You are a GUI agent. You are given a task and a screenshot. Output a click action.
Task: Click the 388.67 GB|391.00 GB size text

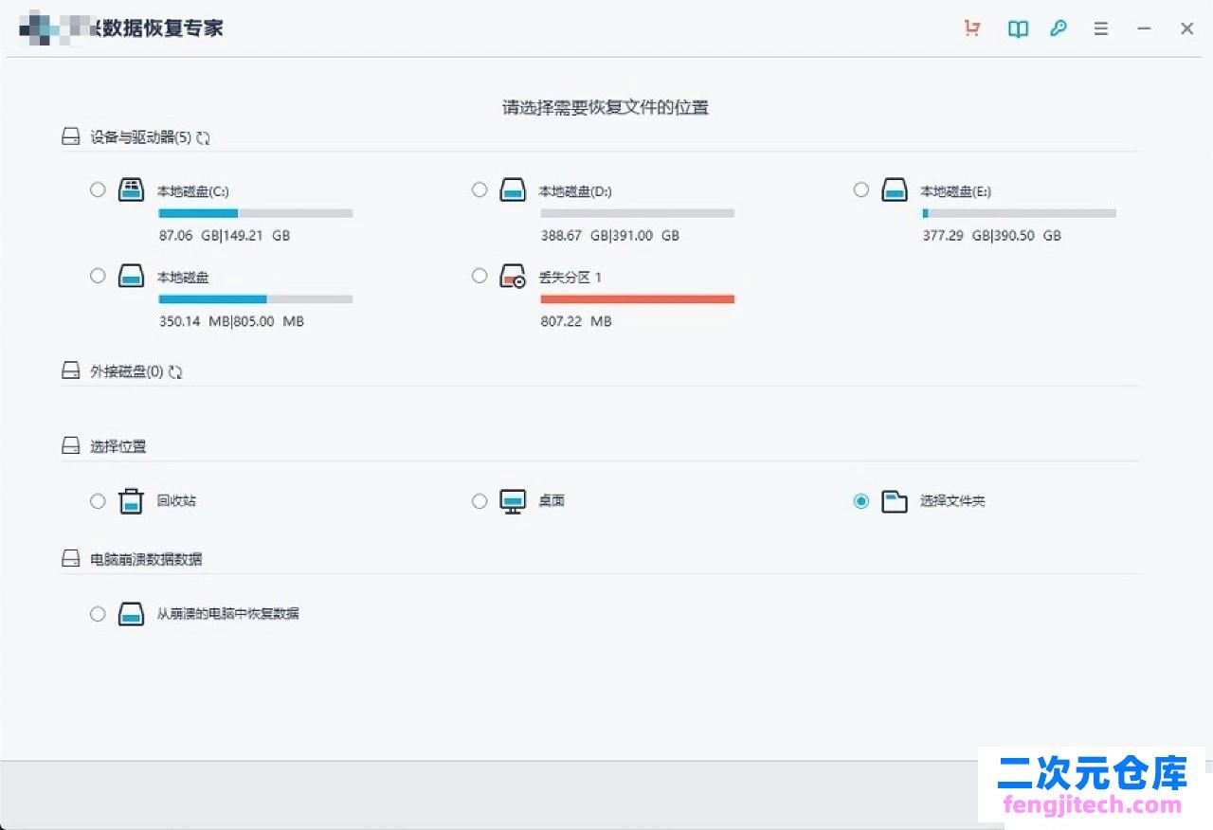pos(610,235)
